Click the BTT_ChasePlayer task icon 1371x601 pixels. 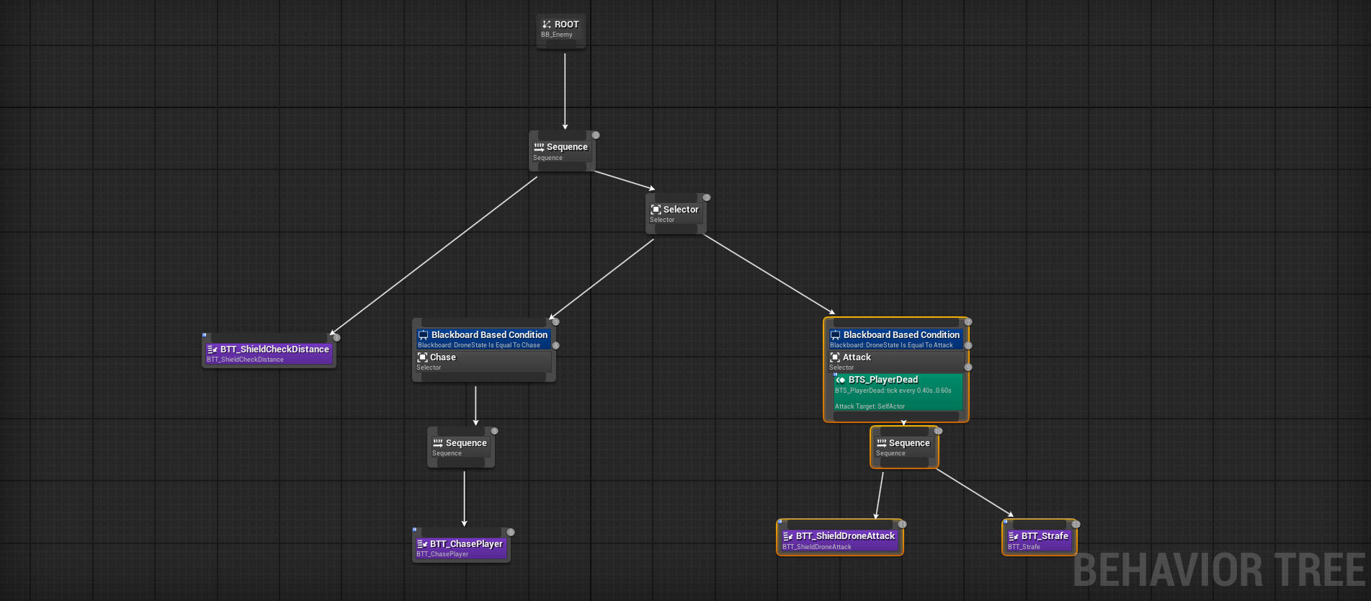click(422, 544)
